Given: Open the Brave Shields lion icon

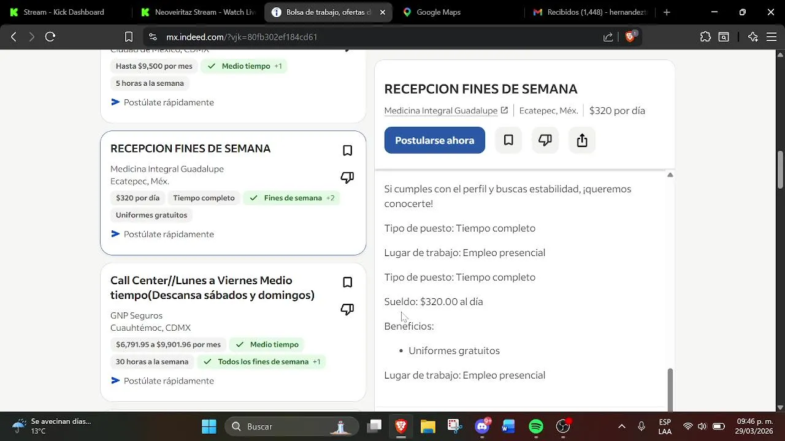Looking at the screenshot, I should pos(630,37).
